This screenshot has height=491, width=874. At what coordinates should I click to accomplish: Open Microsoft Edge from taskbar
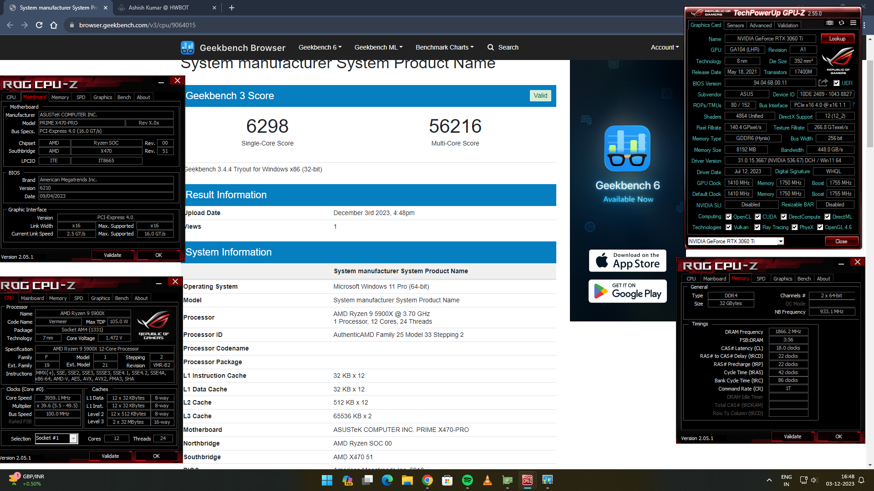coord(387,480)
